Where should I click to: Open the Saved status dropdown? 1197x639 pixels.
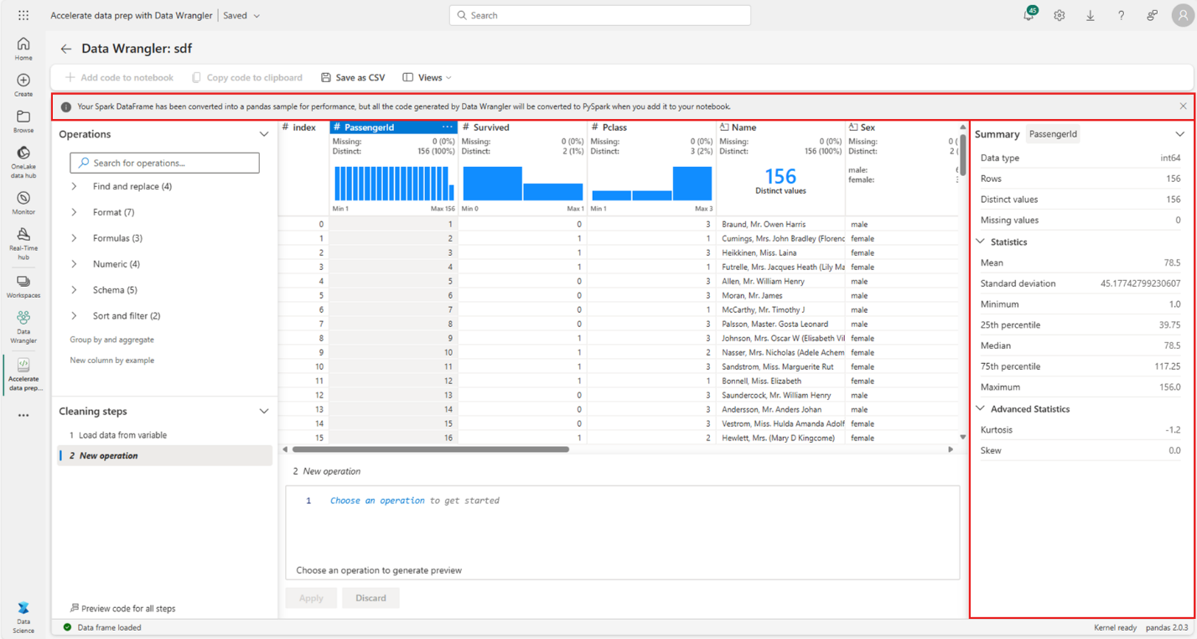click(241, 15)
